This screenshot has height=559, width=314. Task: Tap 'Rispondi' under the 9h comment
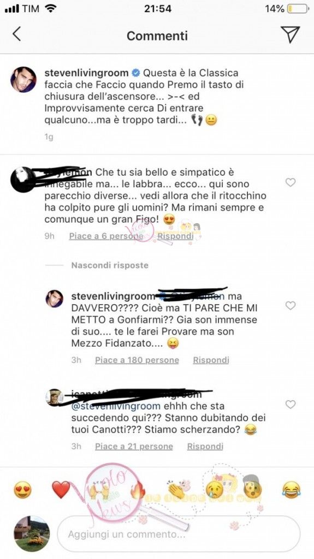pos(175,236)
